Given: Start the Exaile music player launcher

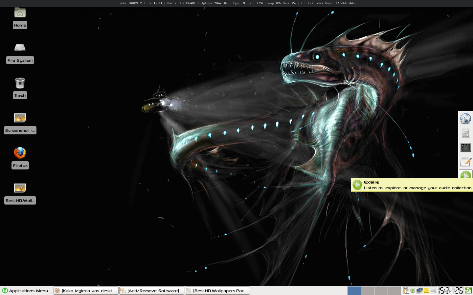Looking at the screenshot, I should pyautogui.click(x=465, y=175).
